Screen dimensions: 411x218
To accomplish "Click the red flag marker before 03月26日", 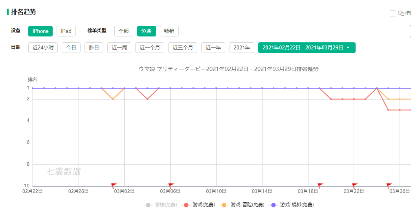I will click(389, 186).
